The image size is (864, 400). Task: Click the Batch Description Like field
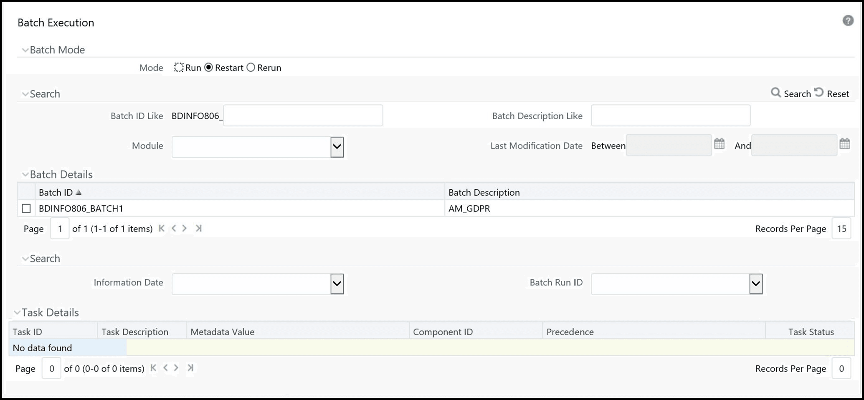tap(670, 116)
